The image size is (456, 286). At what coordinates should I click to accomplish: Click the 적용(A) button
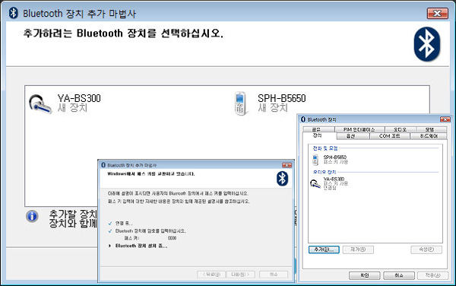point(432,275)
